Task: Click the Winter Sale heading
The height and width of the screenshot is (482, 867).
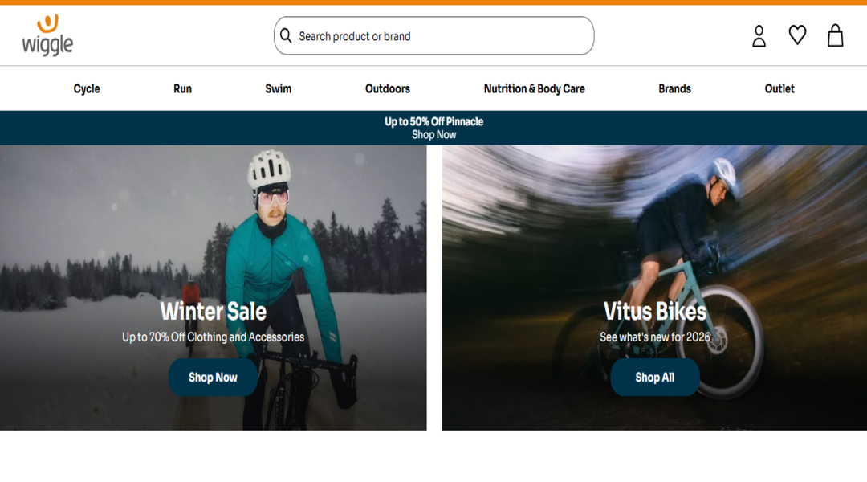Action: point(213,311)
